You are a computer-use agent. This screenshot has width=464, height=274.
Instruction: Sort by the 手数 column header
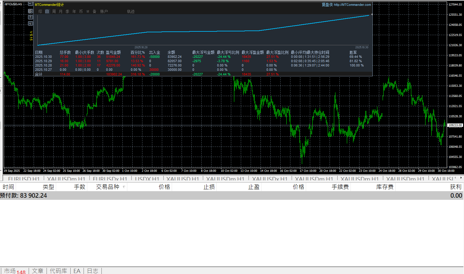80,187
